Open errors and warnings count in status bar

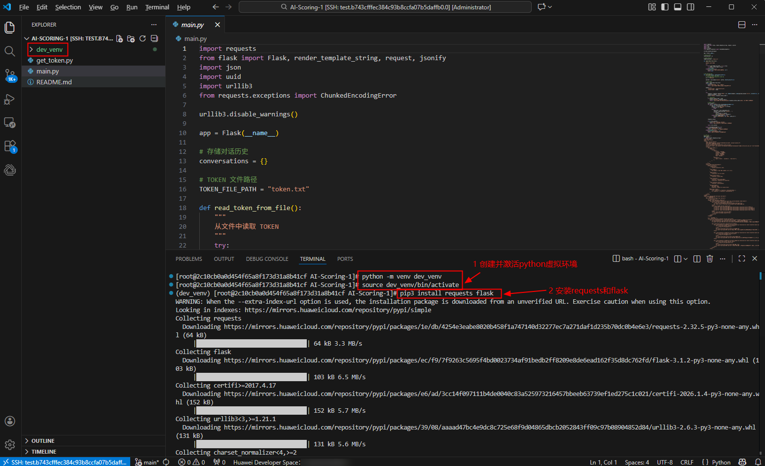point(192,462)
